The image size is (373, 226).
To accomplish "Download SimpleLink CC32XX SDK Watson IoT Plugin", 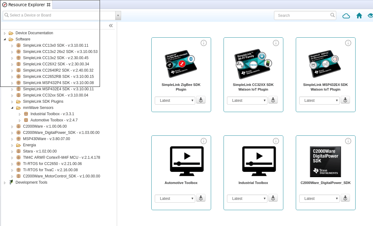I will tap(273, 100).
